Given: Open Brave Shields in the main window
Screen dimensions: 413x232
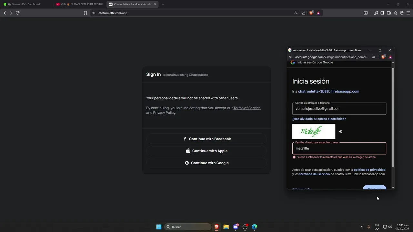Looking at the screenshot, I should point(311,13).
